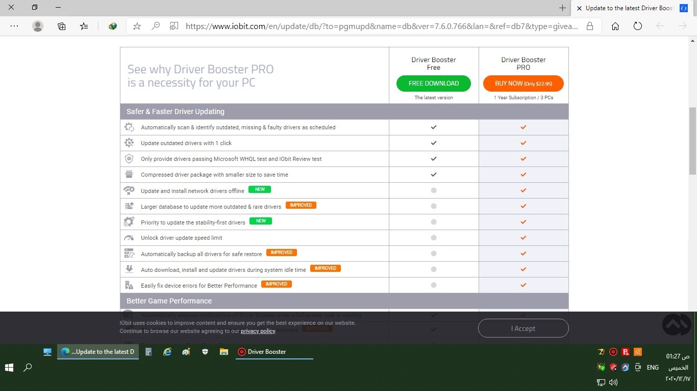Select the 'Update to the latest Driver Boost' tab
697x391 pixels.
(632, 8)
